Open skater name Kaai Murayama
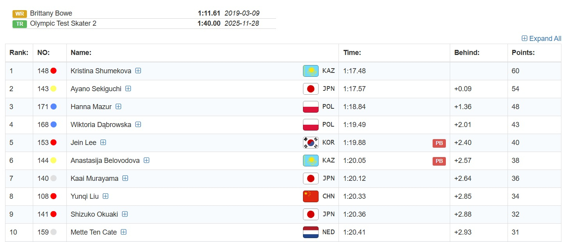Image resolution: width=563 pixels, height=242 pixels. click(94, 178)
